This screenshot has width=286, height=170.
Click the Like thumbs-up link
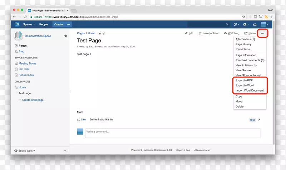click(x=82, y=119)
